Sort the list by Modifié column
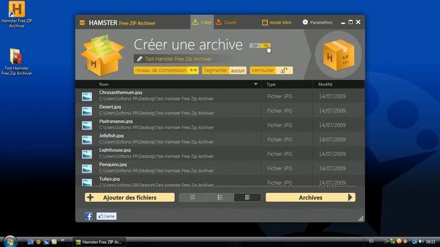This screenshot has width=440, height=247. [325, 84]
